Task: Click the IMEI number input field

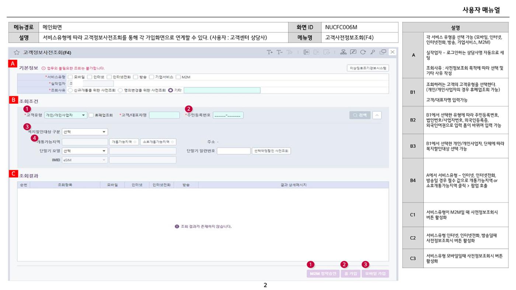Action: [x=143, y=160]
